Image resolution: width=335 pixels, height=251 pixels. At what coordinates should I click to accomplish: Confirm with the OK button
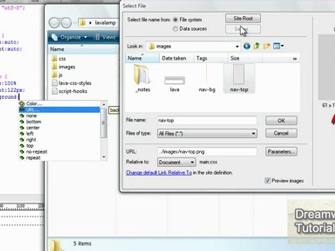[x=281, y=121]
